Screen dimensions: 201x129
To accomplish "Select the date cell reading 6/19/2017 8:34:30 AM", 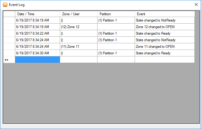I will click(38, 53).
